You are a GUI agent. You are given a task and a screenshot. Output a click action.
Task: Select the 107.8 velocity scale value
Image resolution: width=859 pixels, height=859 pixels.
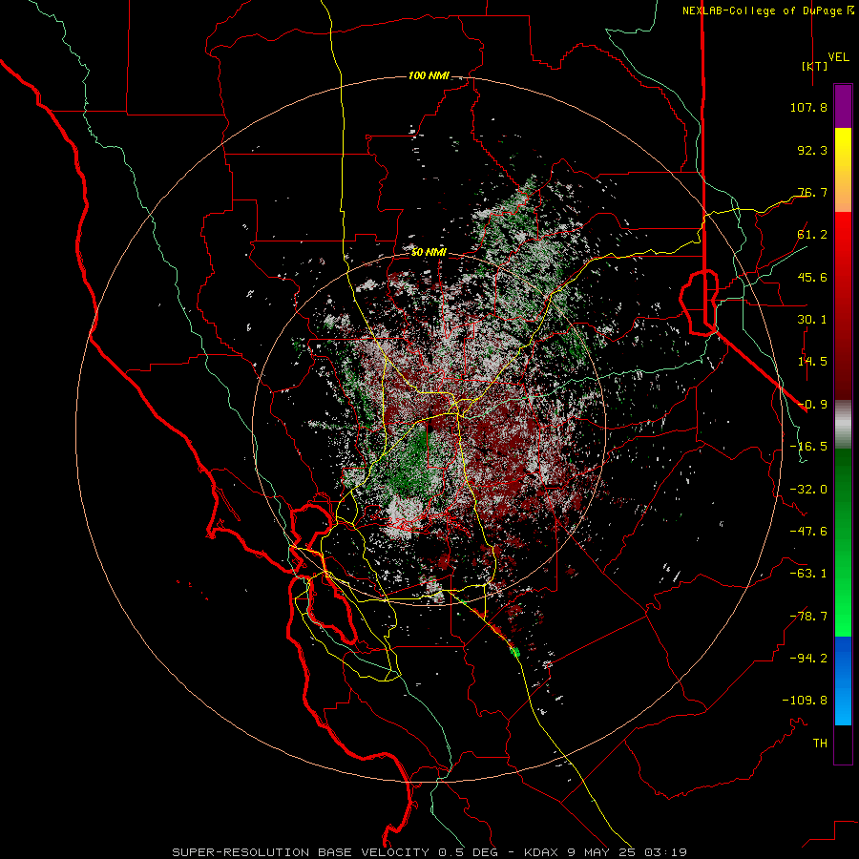tap(808, 107)
